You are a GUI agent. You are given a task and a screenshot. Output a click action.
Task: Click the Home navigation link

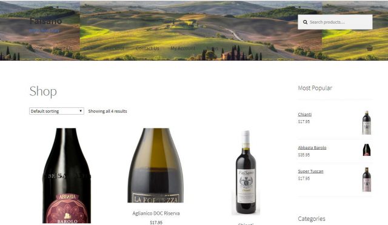point(36,49)
